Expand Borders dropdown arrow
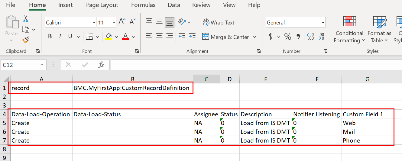402x161 pixels. point(97,37)
